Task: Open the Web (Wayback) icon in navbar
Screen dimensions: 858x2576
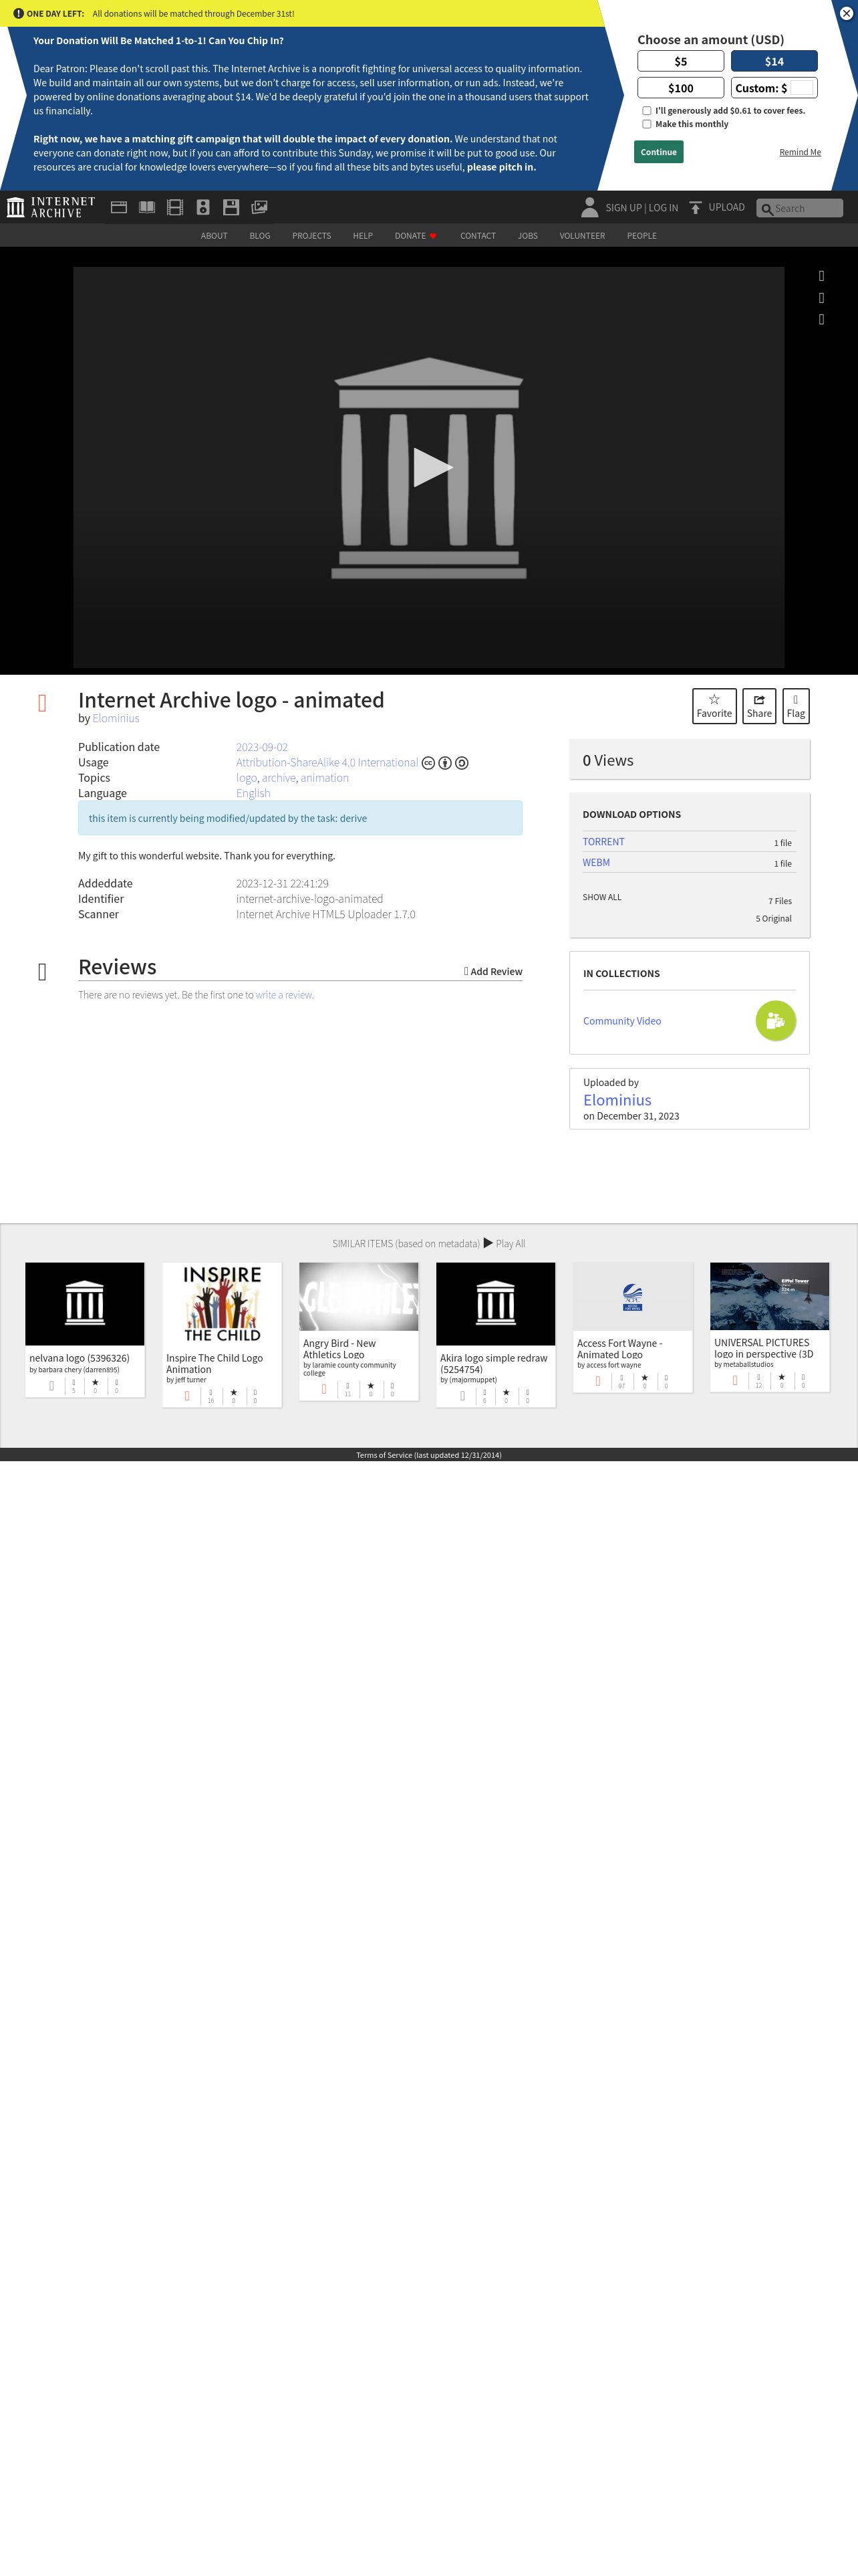Action: 119,207
